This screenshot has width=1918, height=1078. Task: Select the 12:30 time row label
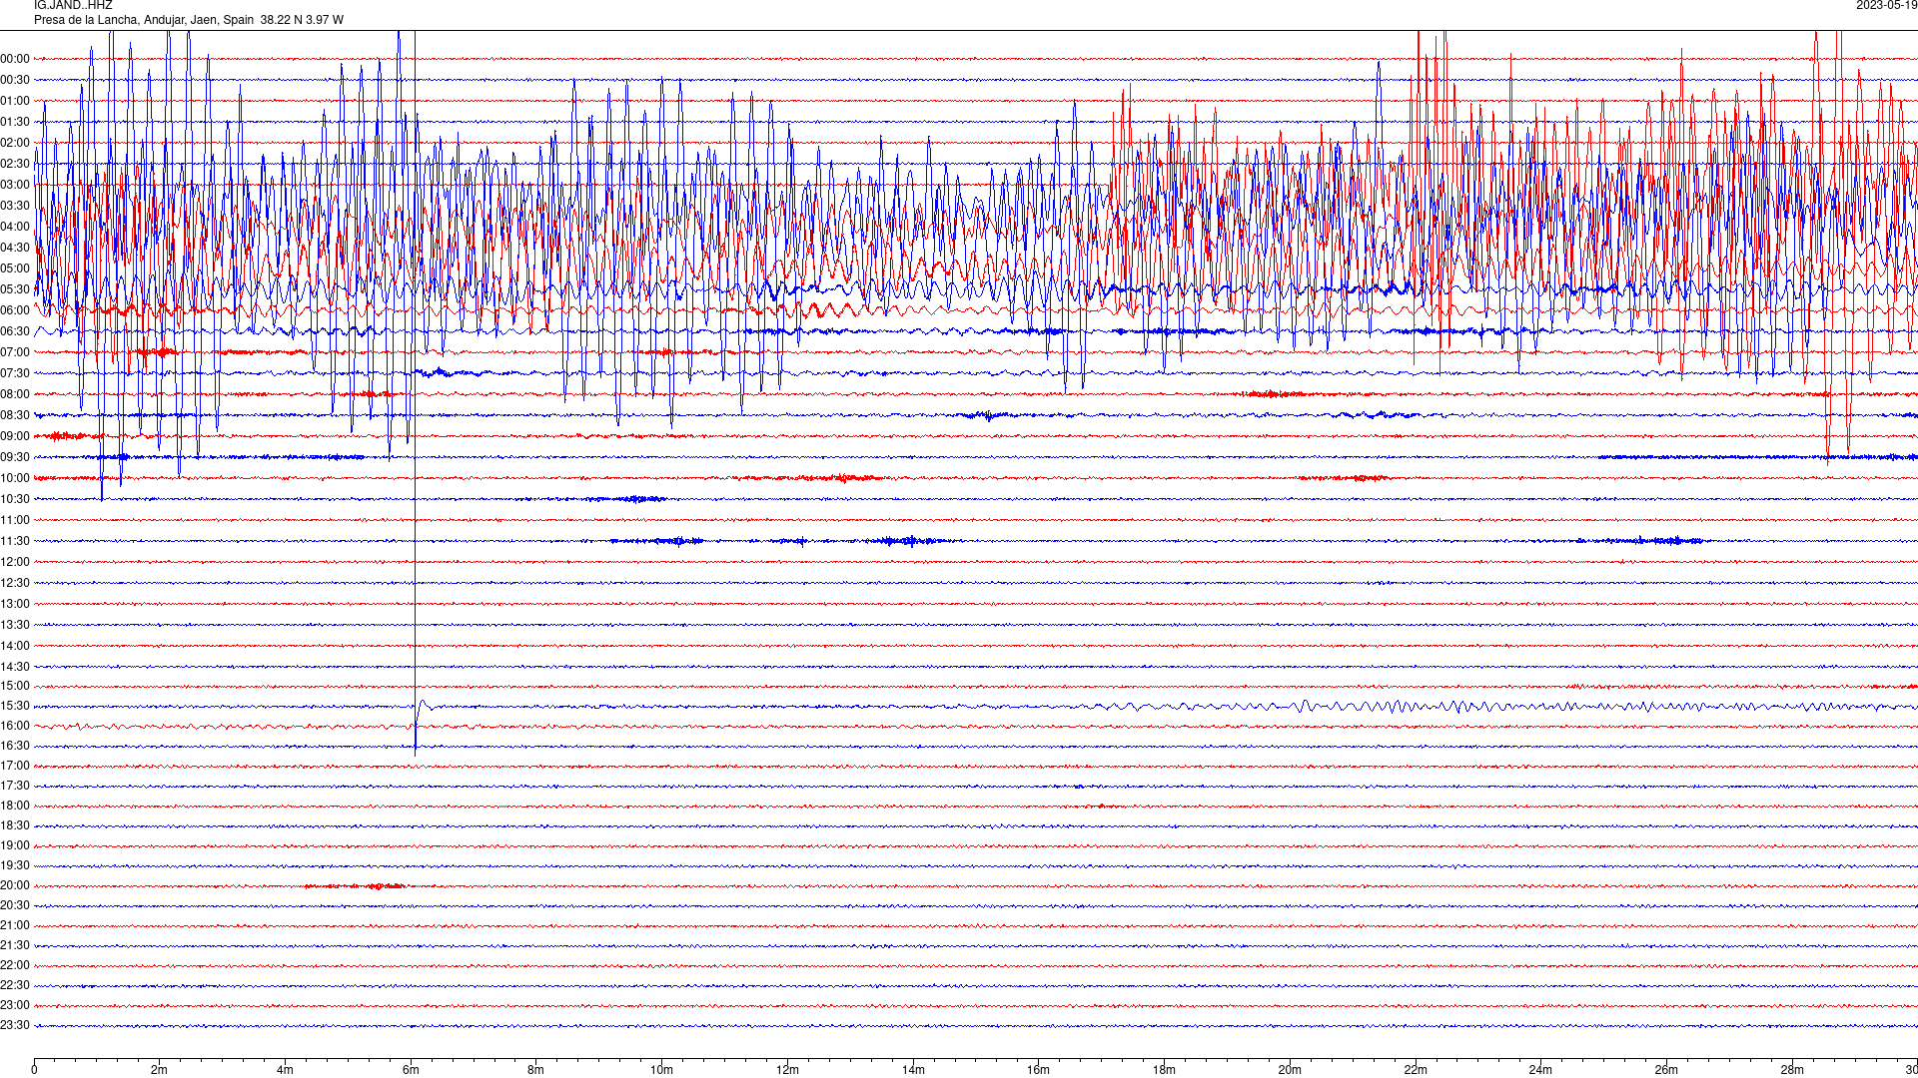15,583
